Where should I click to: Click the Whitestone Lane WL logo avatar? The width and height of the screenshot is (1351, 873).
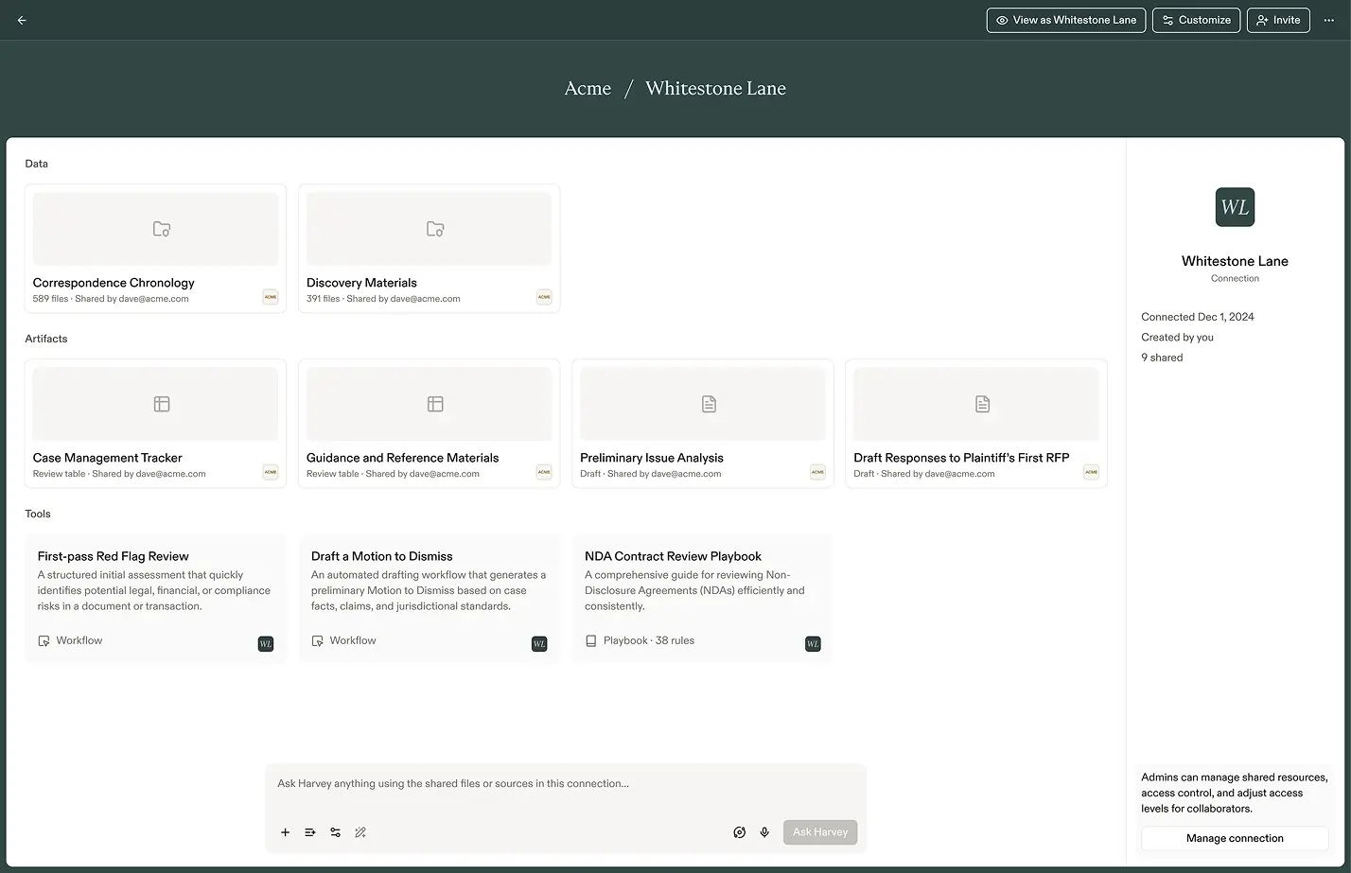pos(1235,207)
